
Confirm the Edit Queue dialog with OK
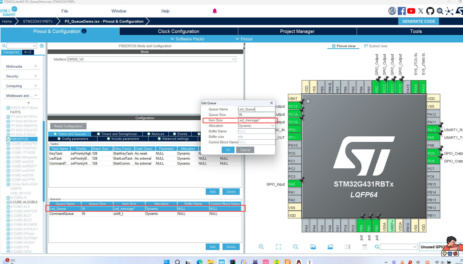click(x=228, y=150)
